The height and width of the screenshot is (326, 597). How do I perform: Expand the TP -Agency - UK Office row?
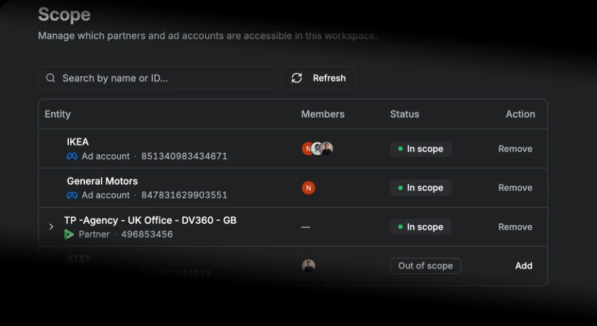[51, 227]
